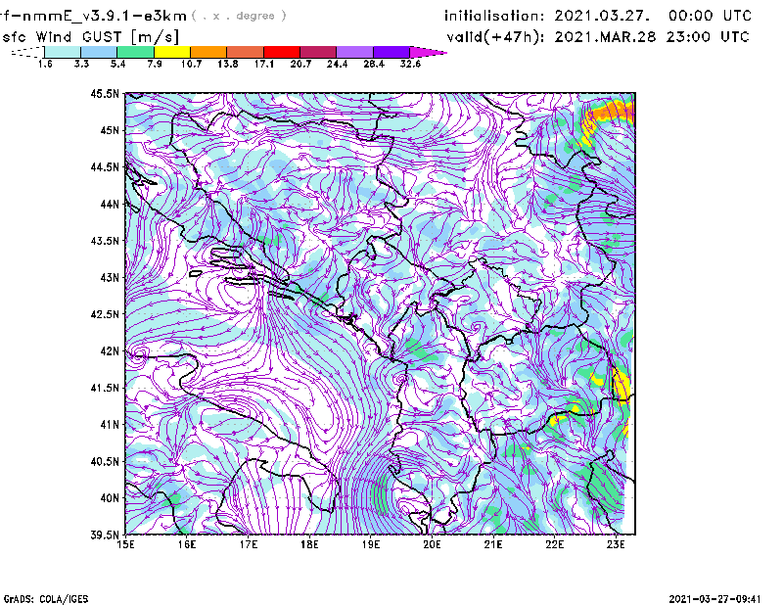Click the '42N' latitude label
This screenshot has height=605, width=783.
[110, 350]
